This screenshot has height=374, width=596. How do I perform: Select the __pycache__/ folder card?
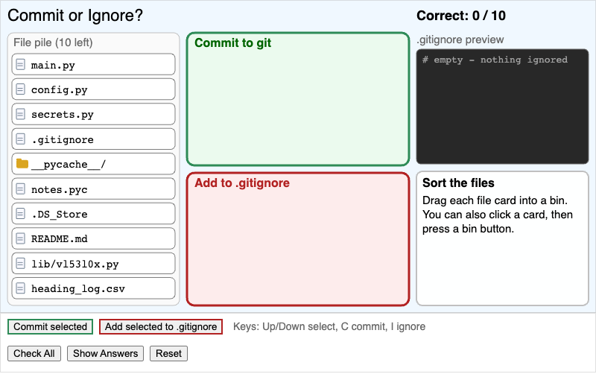(x=94, y=164)
